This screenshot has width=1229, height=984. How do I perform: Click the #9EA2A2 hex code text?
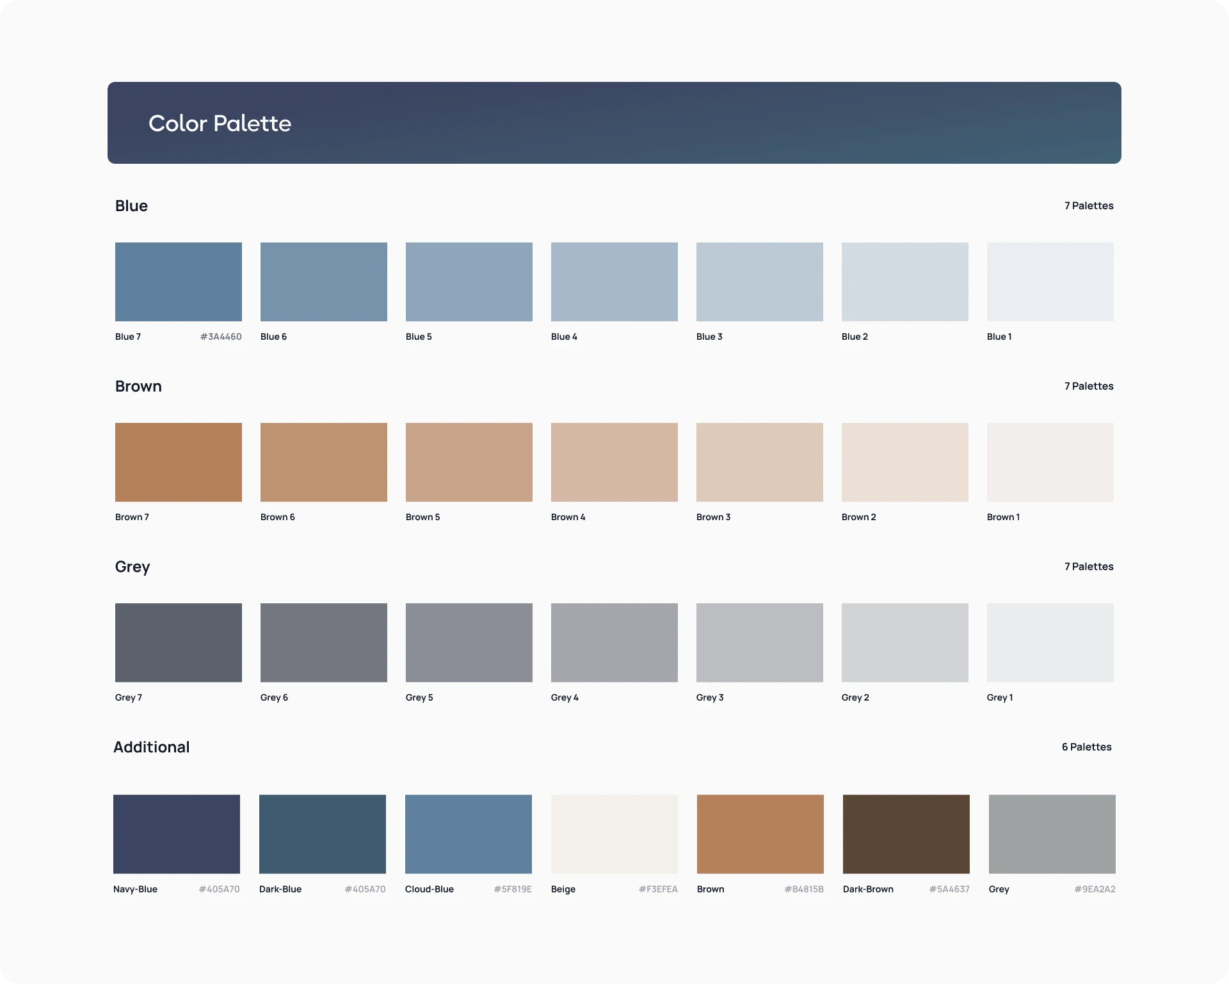coord(1095,889)
